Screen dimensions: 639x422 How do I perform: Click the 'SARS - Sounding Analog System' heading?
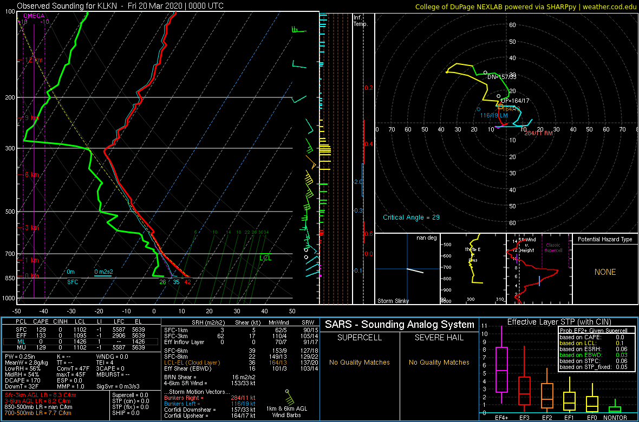pos(400,325)
